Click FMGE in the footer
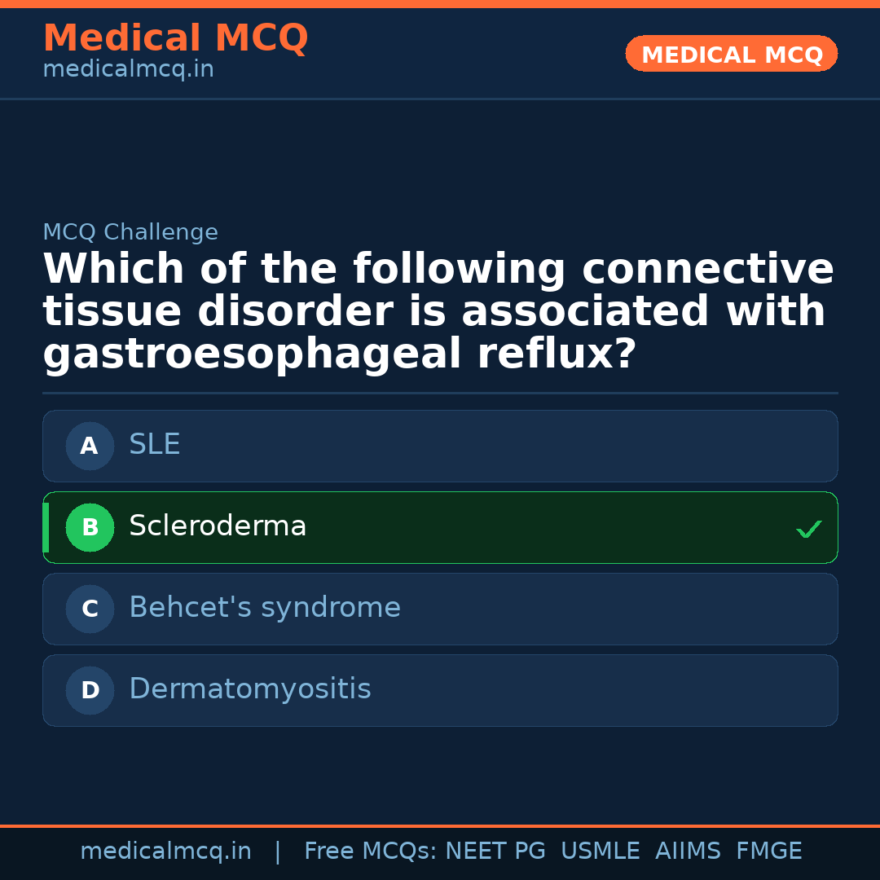Image resolution: width=880 pixels, height=880 pixels. (x=768, y=851)
